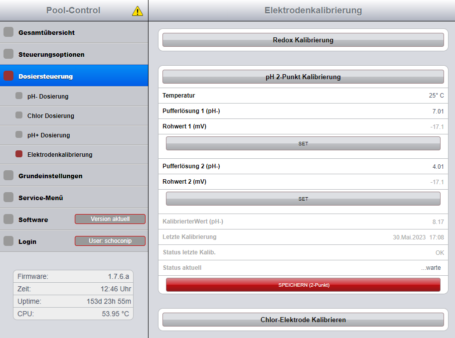Open the Login menu entry

coord(74,241)
